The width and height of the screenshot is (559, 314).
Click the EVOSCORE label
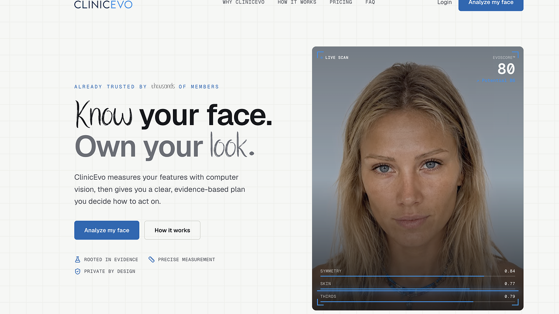[504, 58]
